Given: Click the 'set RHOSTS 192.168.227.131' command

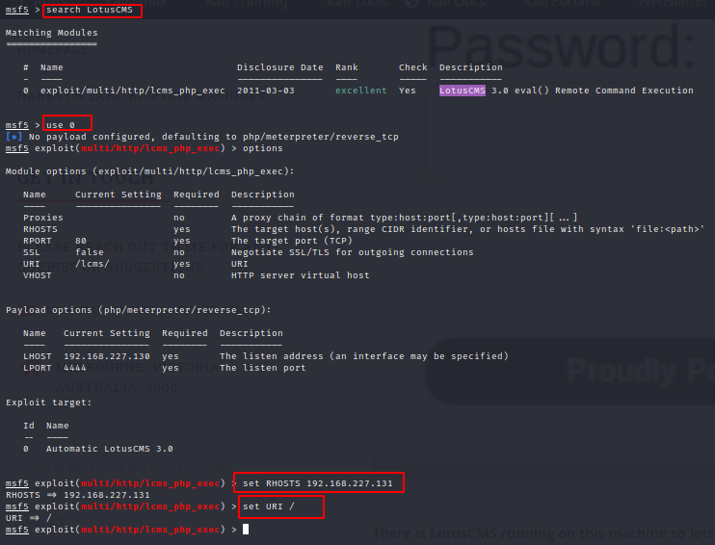Looking at the screenshot, I should pyautogui.click(x=317, y=483).
